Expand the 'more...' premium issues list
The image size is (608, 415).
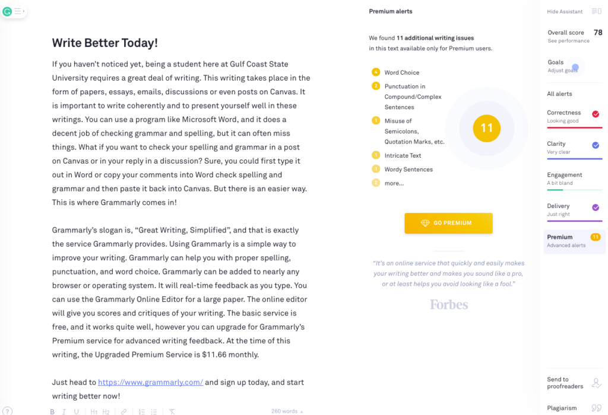click(394, 183)
